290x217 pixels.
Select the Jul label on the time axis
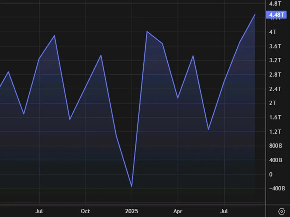click(39, 211)
